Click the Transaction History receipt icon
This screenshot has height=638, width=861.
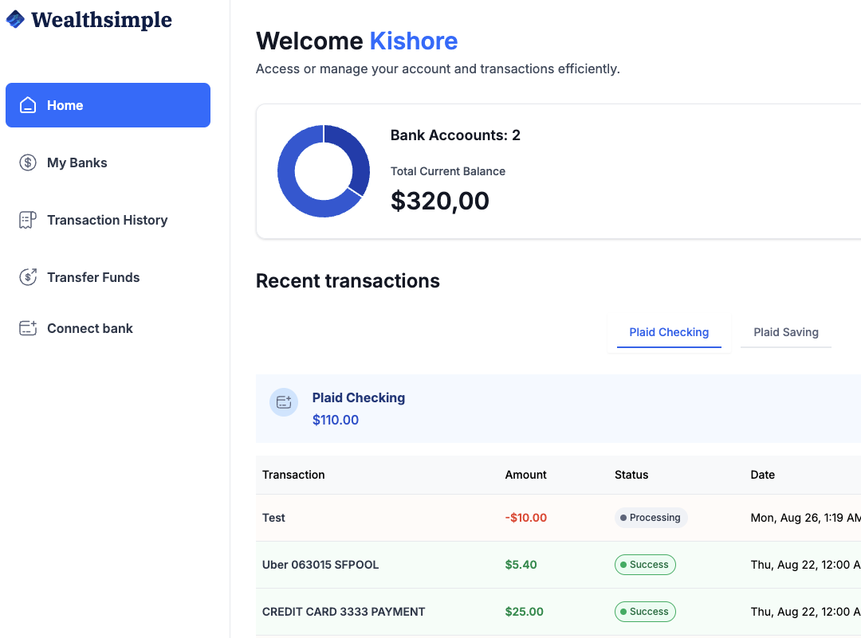click(28, 220)
